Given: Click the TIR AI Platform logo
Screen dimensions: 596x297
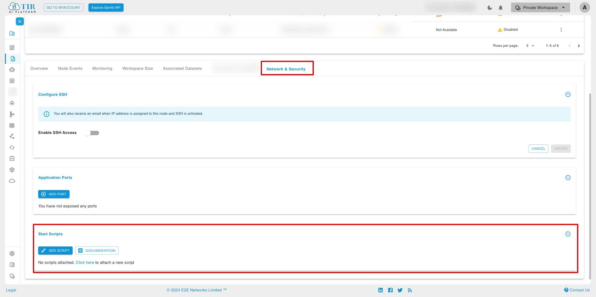Looking at the screenshot, I should tap(22, 7).
